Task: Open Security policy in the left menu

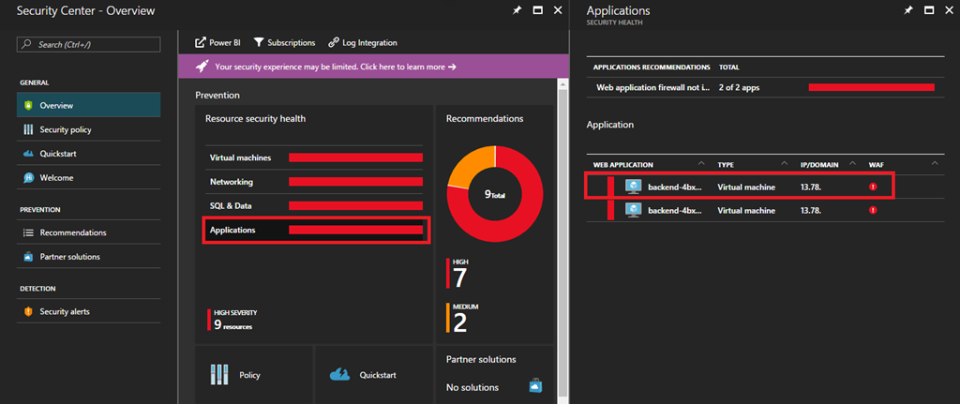Action: click(x=89, y=129)
